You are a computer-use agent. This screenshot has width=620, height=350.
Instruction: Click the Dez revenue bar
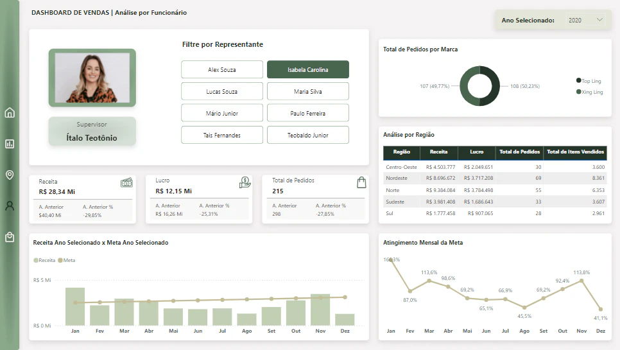[x=345, y=320]
